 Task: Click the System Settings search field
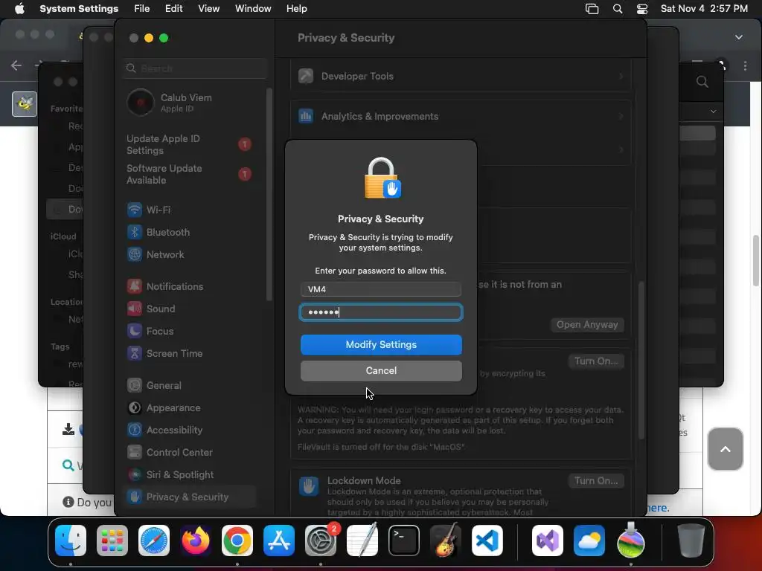196,68
